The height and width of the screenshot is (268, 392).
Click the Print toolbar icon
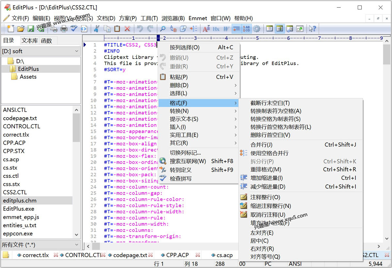pyautogui.click(x=64, y=29)
